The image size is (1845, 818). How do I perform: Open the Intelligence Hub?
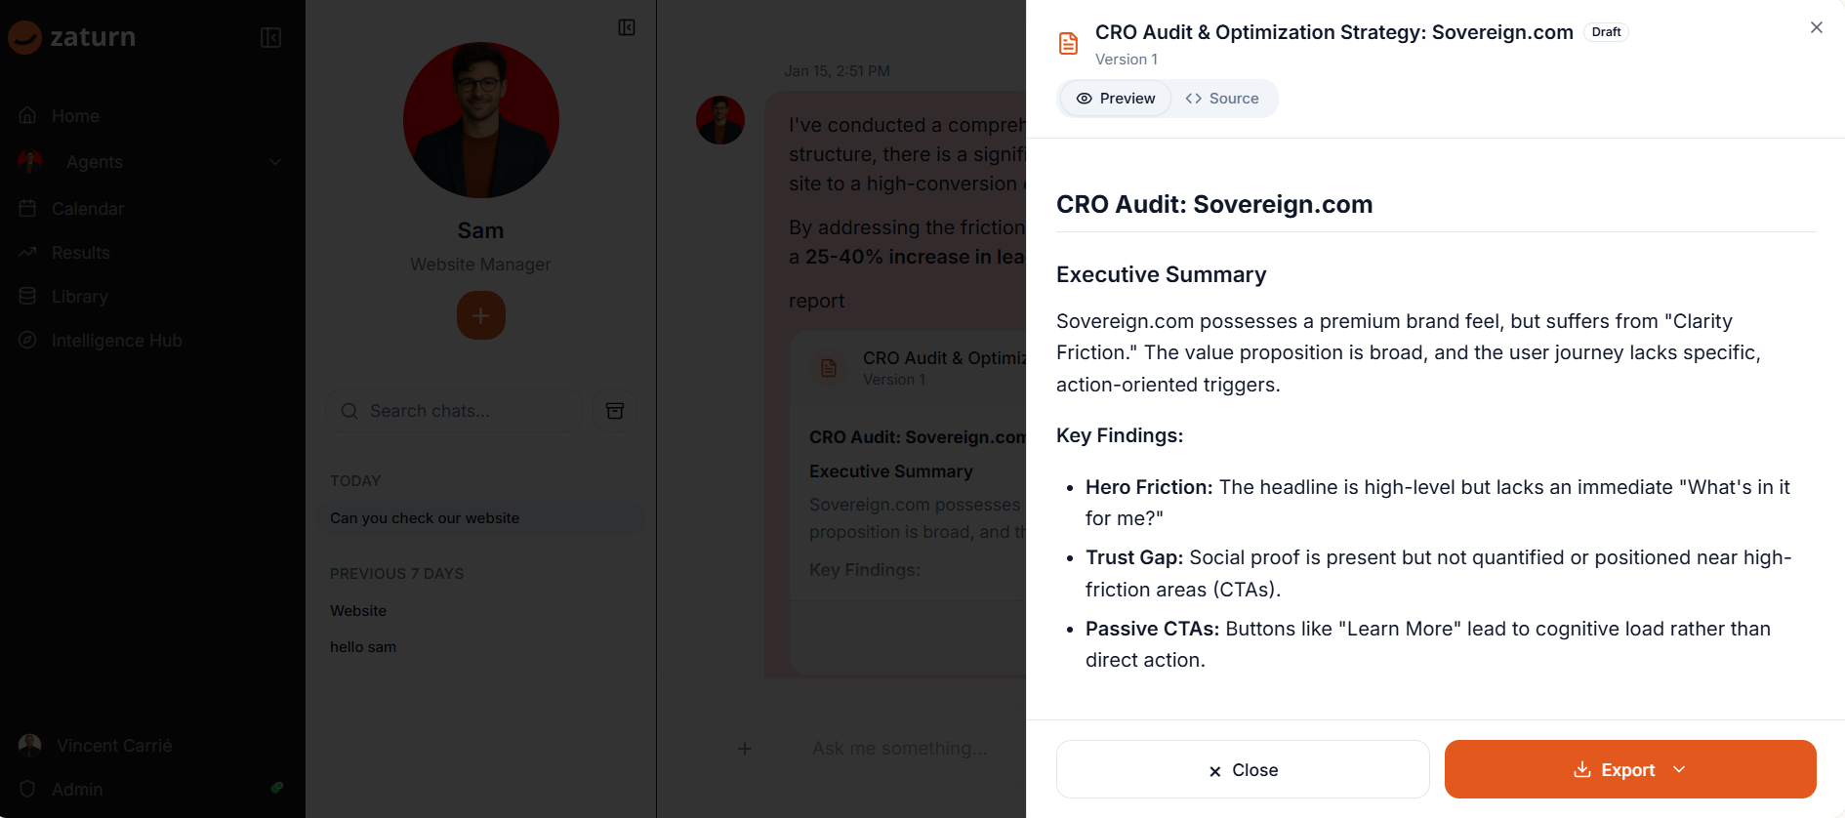116,341
